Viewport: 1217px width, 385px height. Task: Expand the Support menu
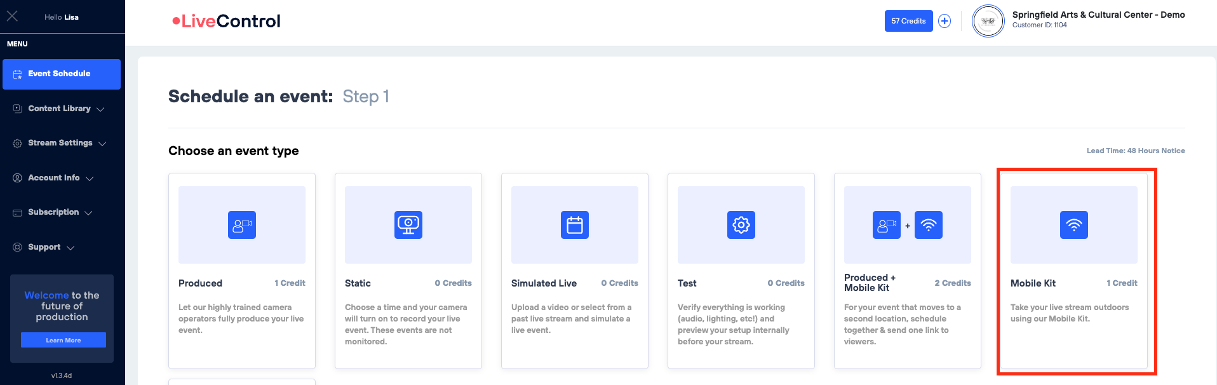44,247
